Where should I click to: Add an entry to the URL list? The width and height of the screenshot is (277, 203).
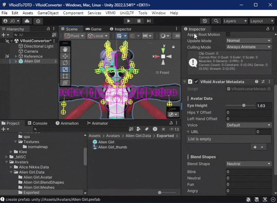255,147
